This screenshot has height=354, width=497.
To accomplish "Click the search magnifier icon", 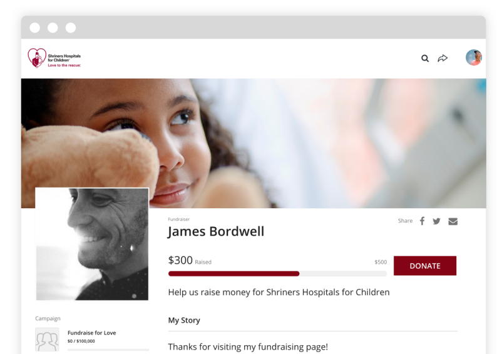I will point(425,58).
